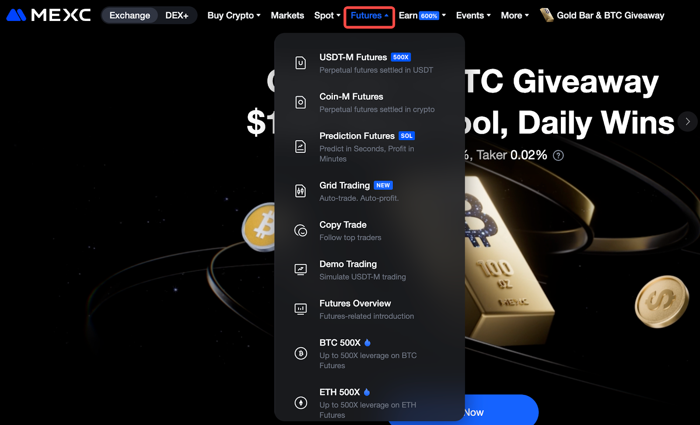The image size is (700, 425).
Task: Click the ETH 500X ethereum icon
Action: click(x=301, y=402)
